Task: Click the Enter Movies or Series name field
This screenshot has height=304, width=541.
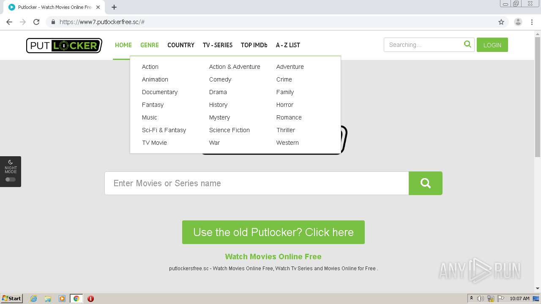Action: point(257,183)
